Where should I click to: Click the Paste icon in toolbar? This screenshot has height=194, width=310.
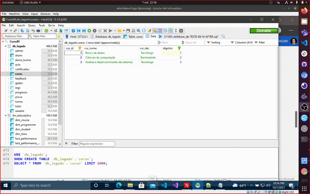tap(27, 31)
